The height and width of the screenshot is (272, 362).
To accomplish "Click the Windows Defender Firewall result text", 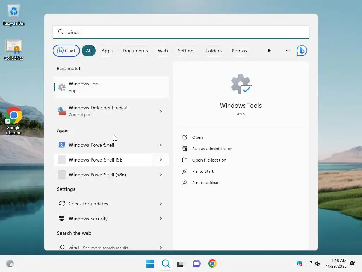I will 98,108.
